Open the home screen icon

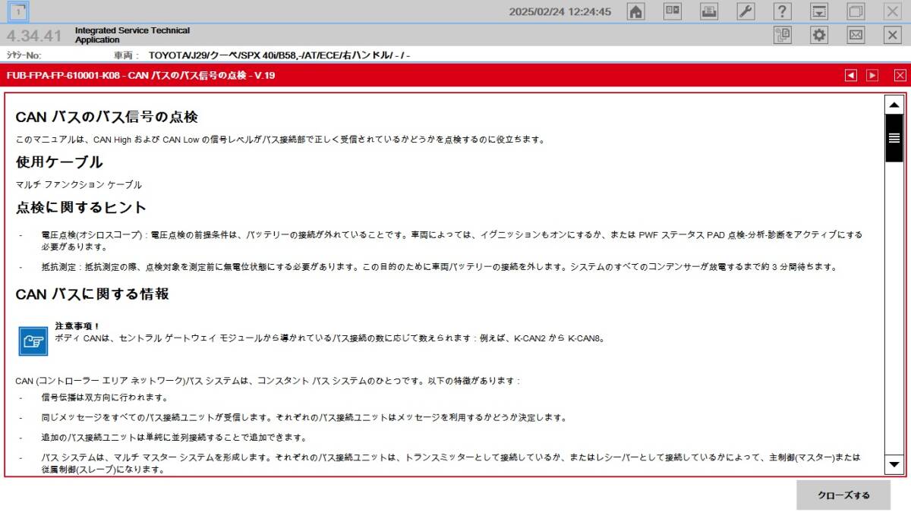636,11
